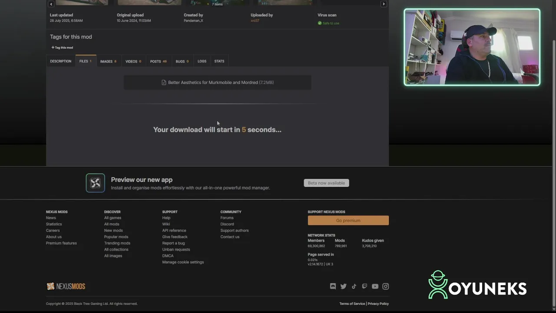Open the Contact us link
The width and height of the screenshot is (556, 313).
(230, 237)
